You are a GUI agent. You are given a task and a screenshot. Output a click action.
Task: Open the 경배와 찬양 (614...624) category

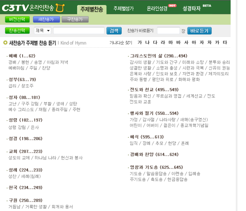click(154, 154)
